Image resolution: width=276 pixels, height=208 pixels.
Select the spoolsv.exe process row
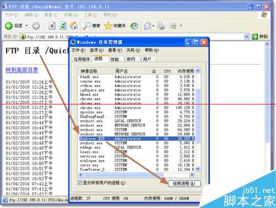point(137,112)
